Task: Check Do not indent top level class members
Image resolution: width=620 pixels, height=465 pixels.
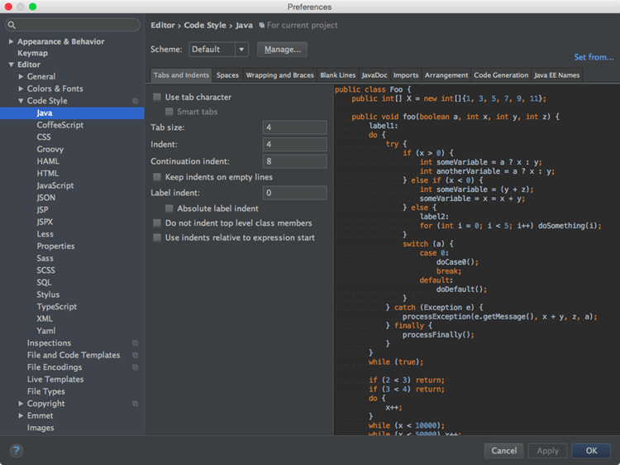Action: point(157,223)
